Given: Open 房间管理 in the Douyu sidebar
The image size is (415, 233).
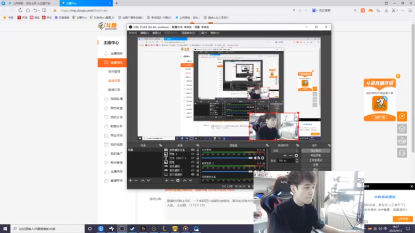Looking at the screenshot, I should 114,71.
